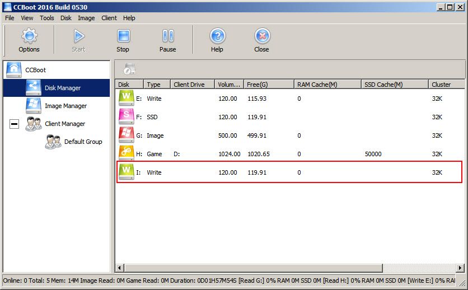Click the CCBoot title bar application icon
This screenshot has height=290, width=468.
(7, 7)
